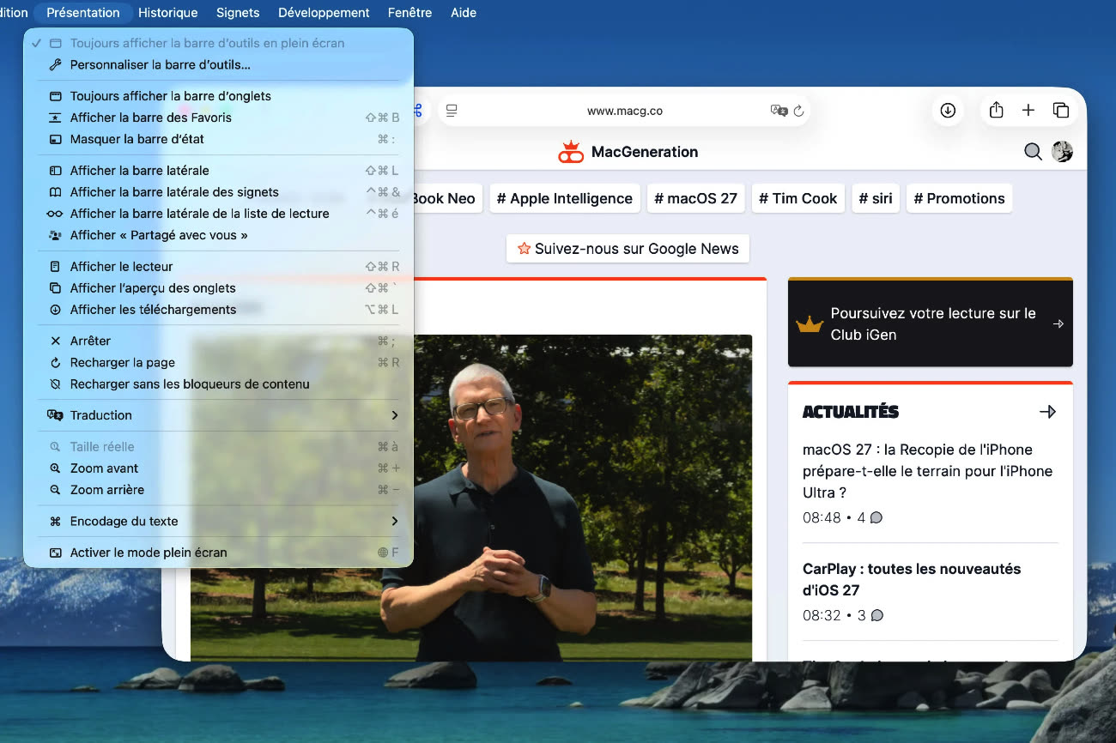Open the '# Apple Intelligence' tag link
This screenshot has height=743, width=1116.
point(565,198)
